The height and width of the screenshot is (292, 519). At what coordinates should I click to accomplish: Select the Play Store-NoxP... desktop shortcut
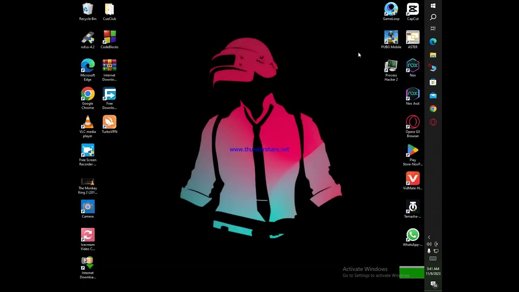(413, 155)
